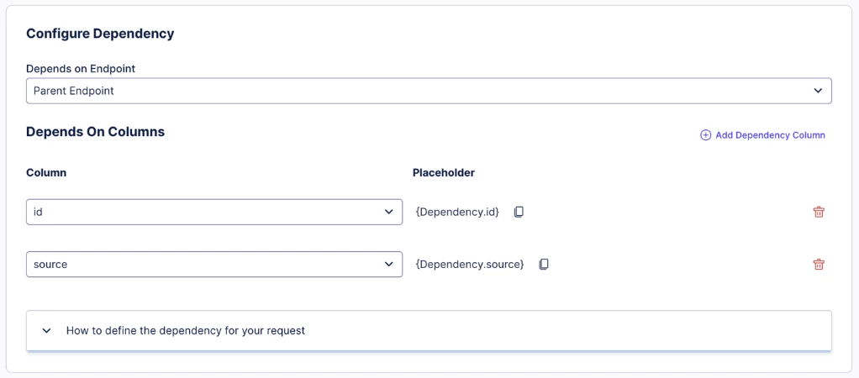The width and height of the screenshot is (859, 378).
Task: Delete the source dependency column row
Action: [819, 264]
